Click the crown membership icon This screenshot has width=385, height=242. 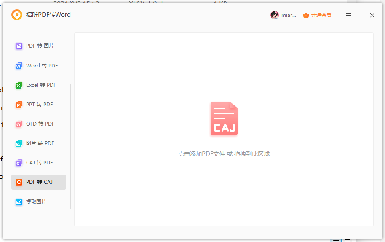click(x=306, y=15)
